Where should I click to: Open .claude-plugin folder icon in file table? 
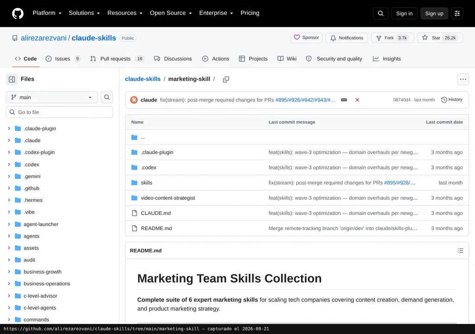coord(134,153)
